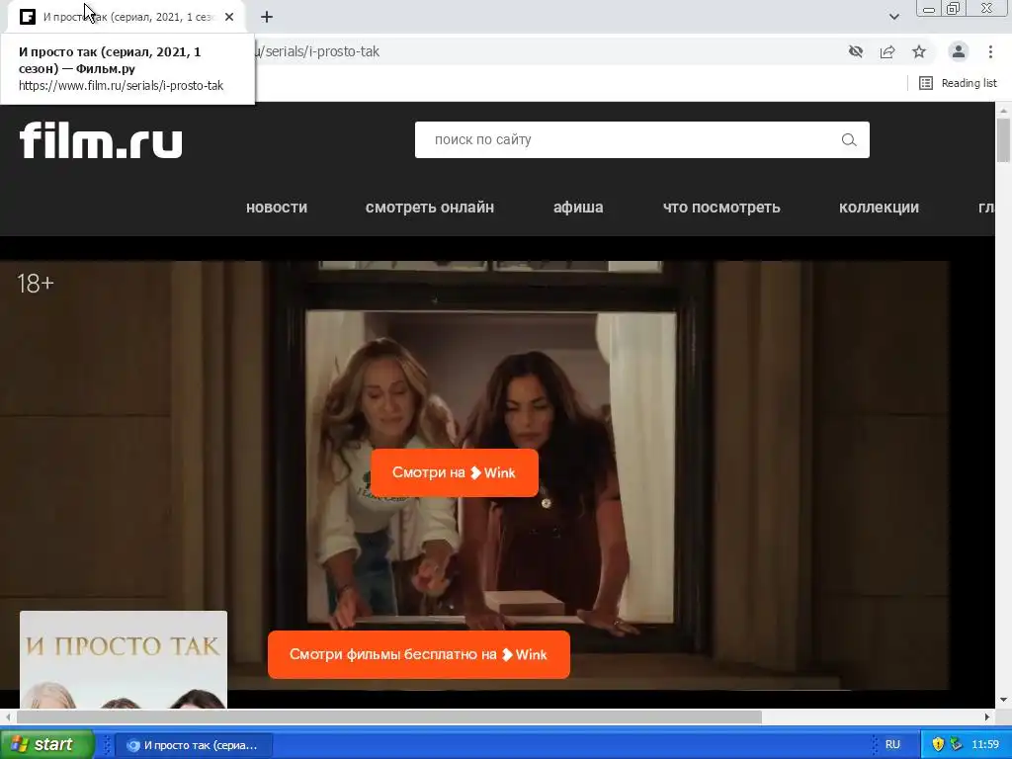Click the horizontal scrollbar thumb
Image resolution: width=1012 pixels, height=759 pixels.
(x=389, y=717)
